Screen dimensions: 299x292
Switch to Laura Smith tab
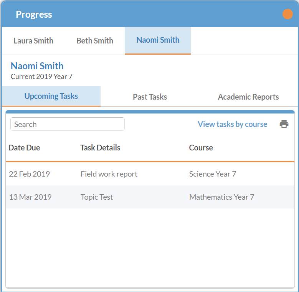pyautogui.click(x=33, y=41)
